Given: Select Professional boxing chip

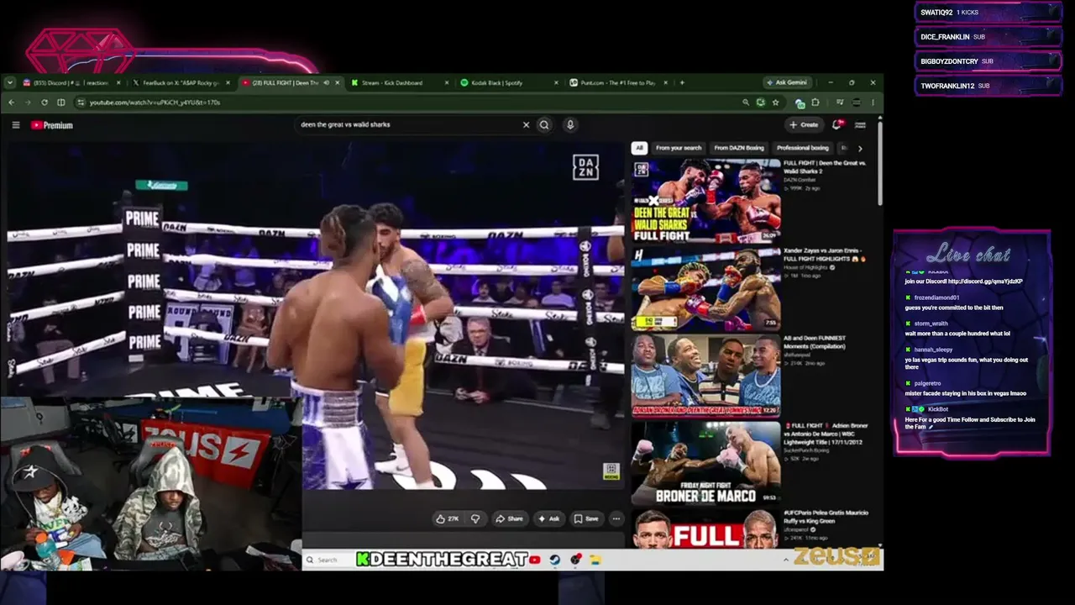Looking at the screenshot, I should point(803,148).
